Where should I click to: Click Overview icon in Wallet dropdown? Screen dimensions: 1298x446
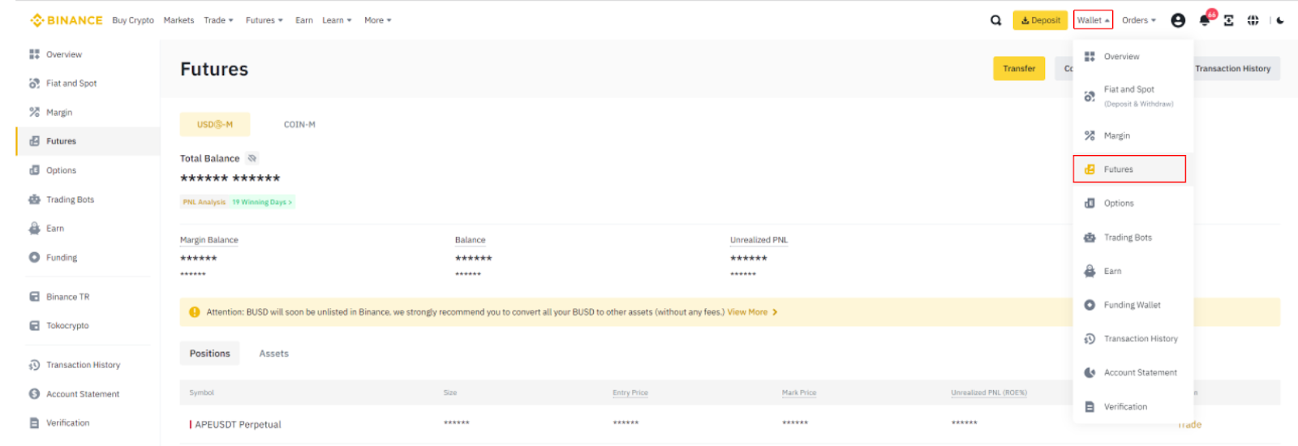coord(1090,57)
